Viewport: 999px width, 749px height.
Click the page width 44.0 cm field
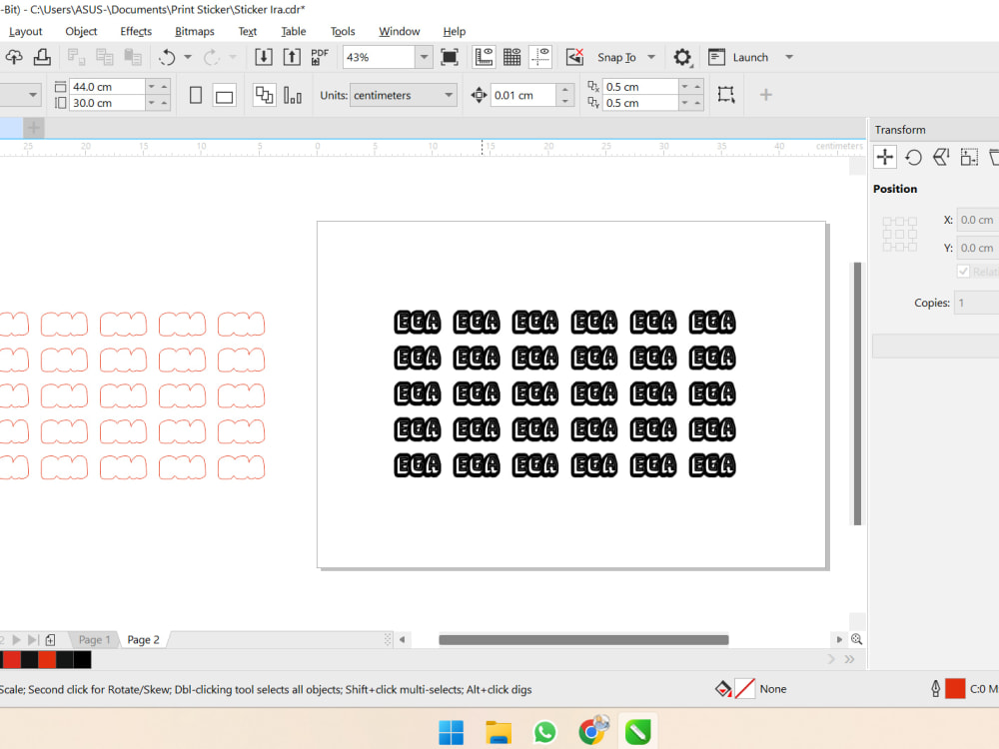107,87
